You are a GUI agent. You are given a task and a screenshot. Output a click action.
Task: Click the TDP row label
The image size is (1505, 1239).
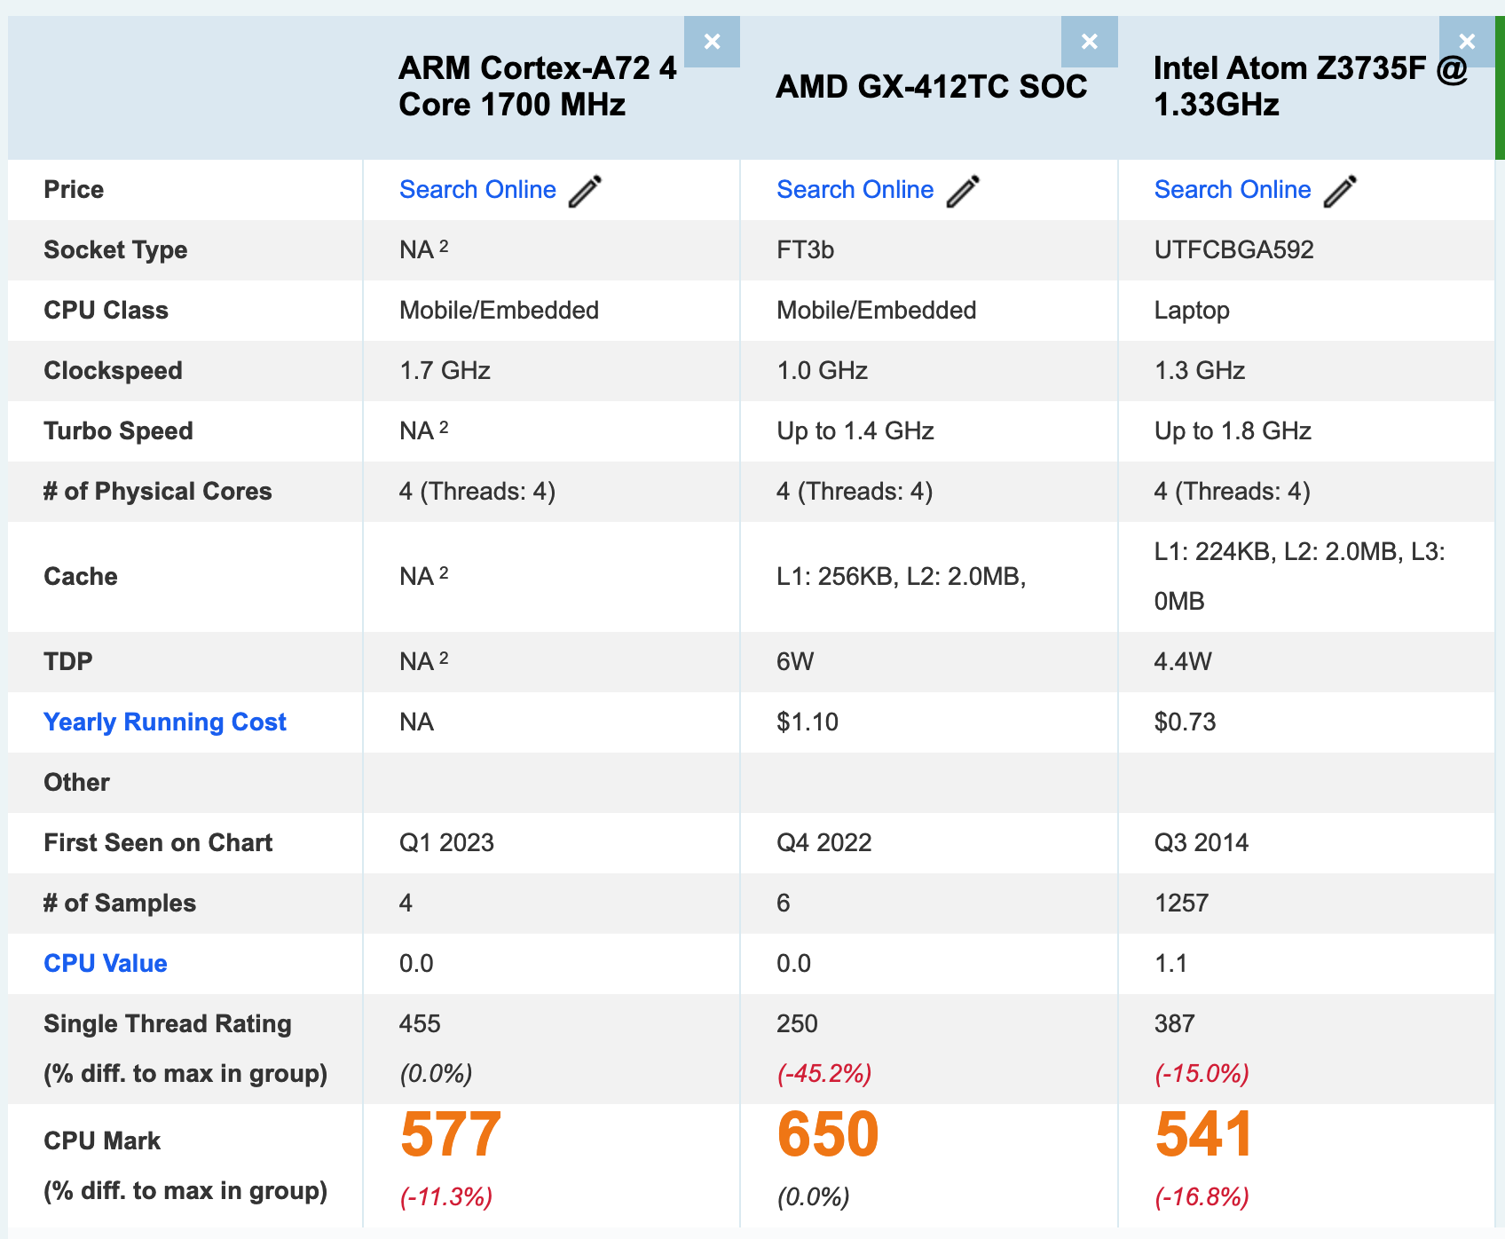pyautogui.click(x=68, y=662)
